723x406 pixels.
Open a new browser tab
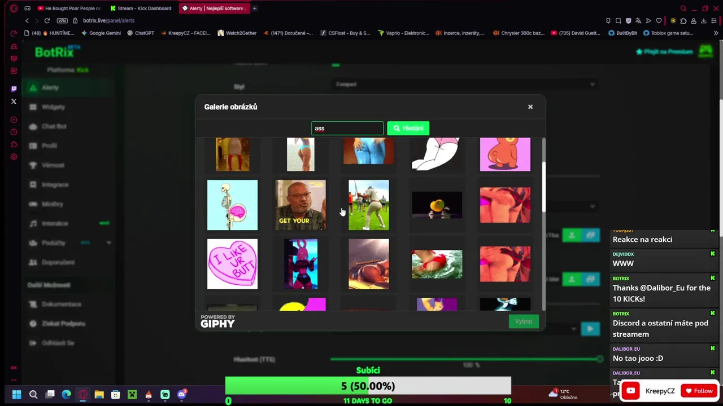[x=255, y=8]
